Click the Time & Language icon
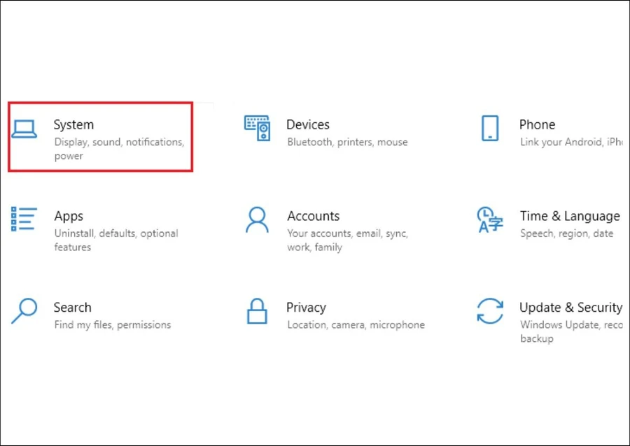Image resolution: width=630 pixels, height=446 pixels. pyautogui.click(x=490, y=220)
